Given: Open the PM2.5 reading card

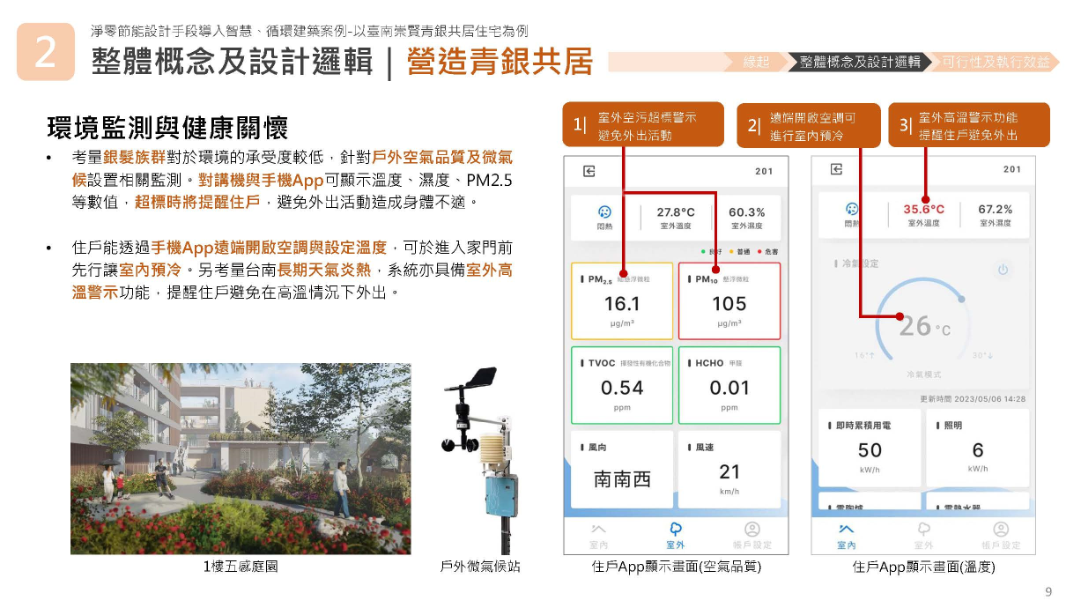Looking at the screenshot, I should pyautogui.click(x=622, y=301).
